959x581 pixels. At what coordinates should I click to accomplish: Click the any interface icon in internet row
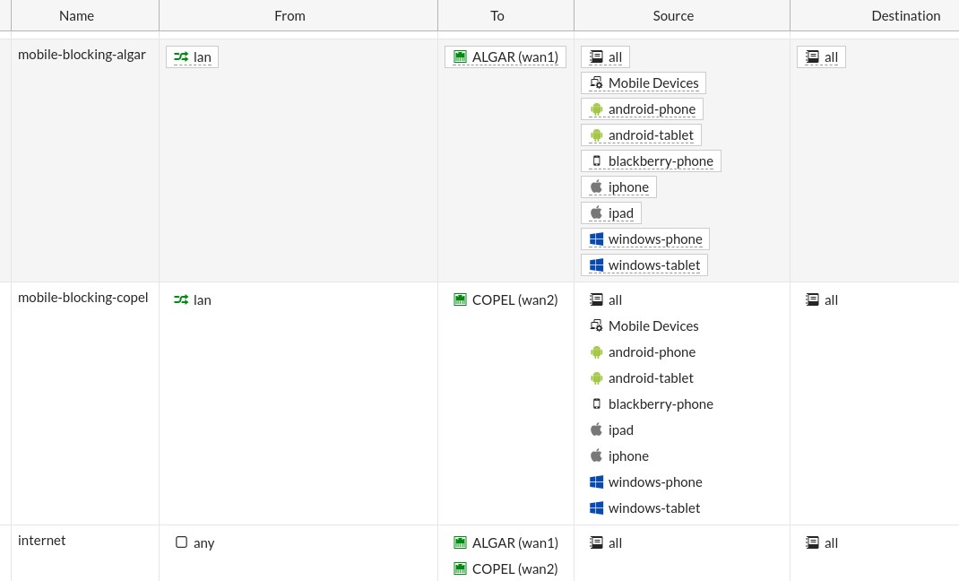[181, 542]
